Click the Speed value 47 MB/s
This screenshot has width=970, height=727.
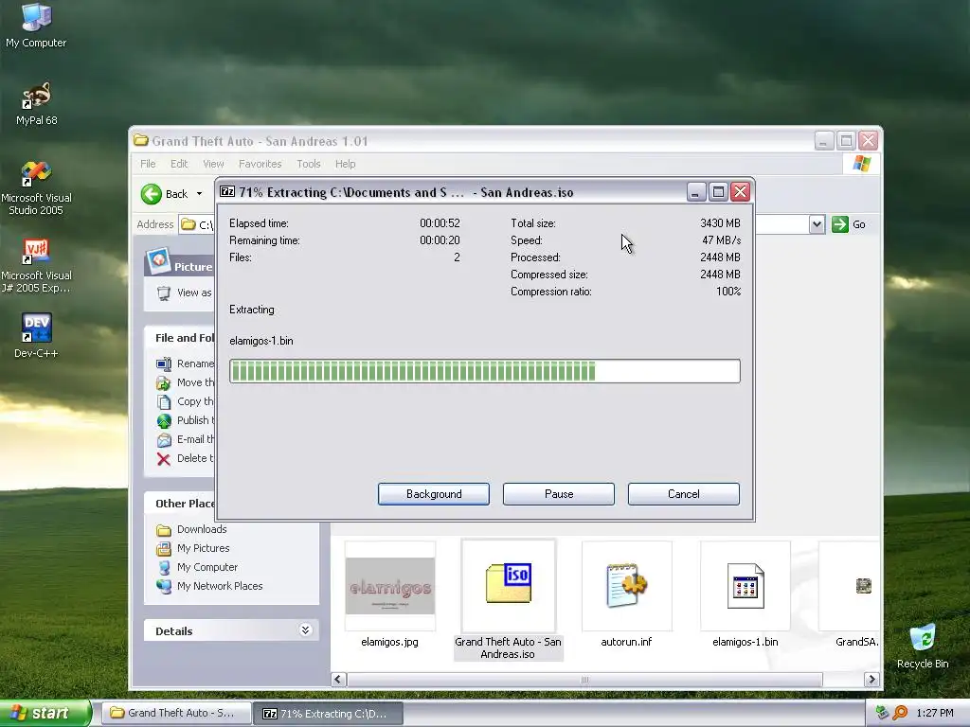click(721, 240)
